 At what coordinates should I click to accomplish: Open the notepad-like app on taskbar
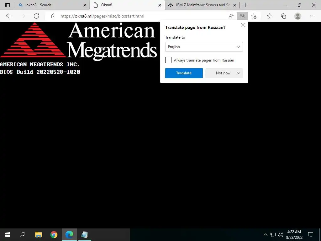[x=84, y=235]
